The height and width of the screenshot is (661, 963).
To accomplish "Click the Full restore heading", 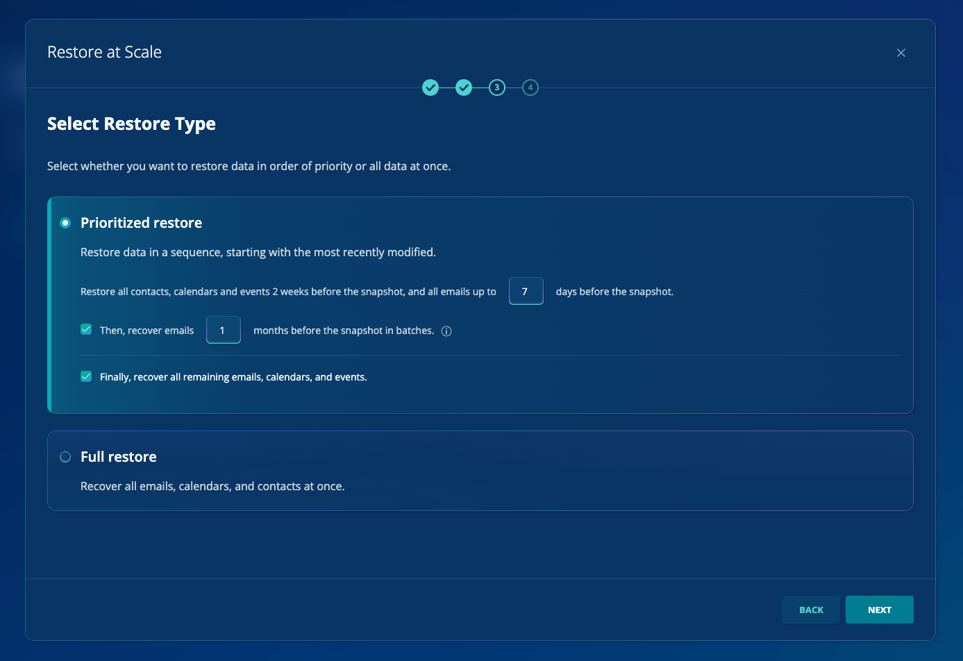I will click(119, 457).
